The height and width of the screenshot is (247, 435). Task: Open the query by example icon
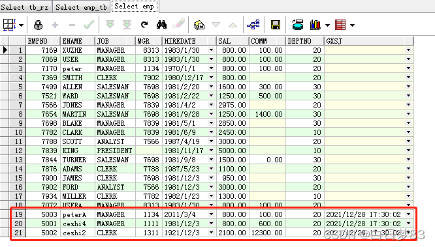click(199, 25)
